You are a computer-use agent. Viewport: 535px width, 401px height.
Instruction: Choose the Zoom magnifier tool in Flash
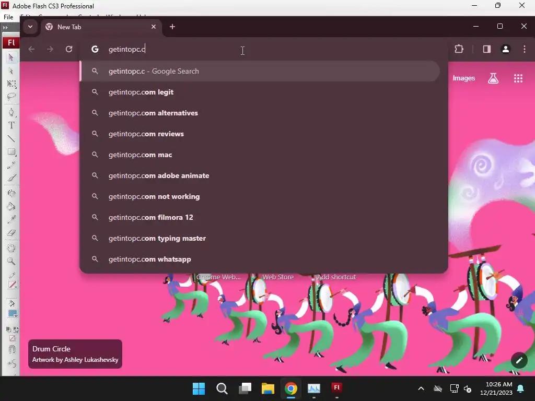(11, 261)
